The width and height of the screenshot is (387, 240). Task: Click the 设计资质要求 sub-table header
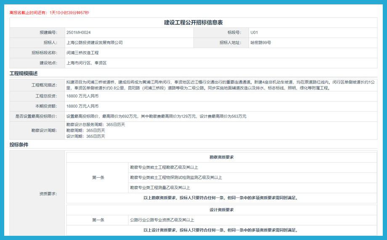point(221,210)
